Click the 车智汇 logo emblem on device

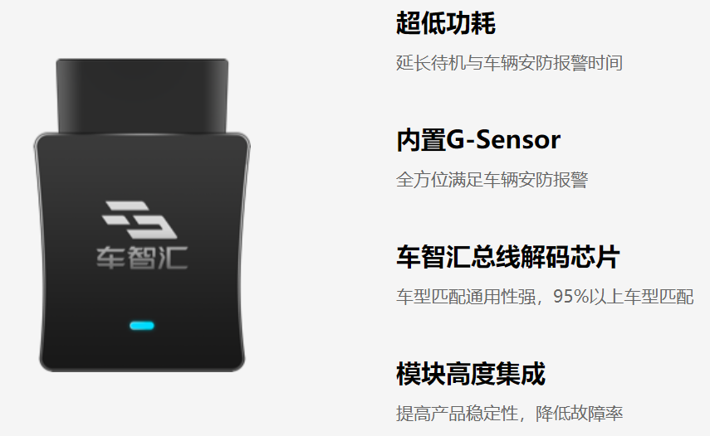coord(140,220)
